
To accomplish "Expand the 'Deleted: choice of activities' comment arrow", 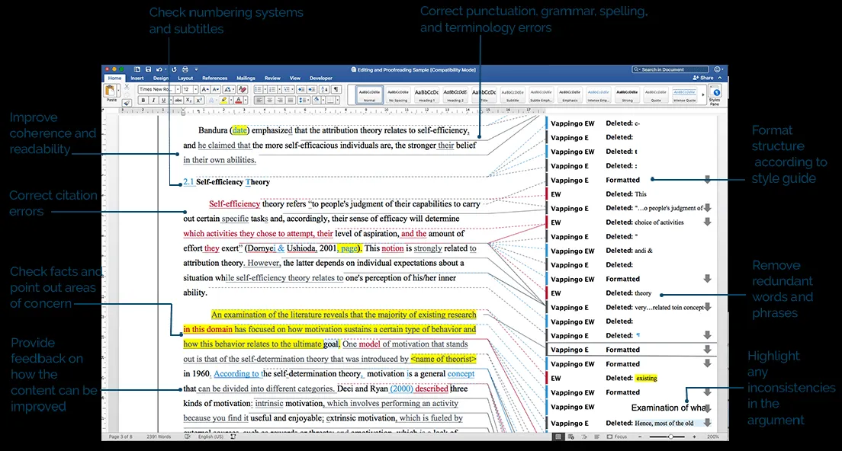I will (x=707, y=222).
